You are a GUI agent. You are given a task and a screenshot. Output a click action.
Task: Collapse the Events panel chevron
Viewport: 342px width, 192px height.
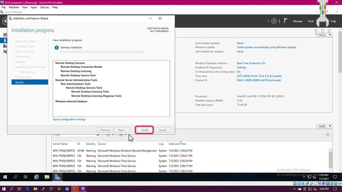328,134
